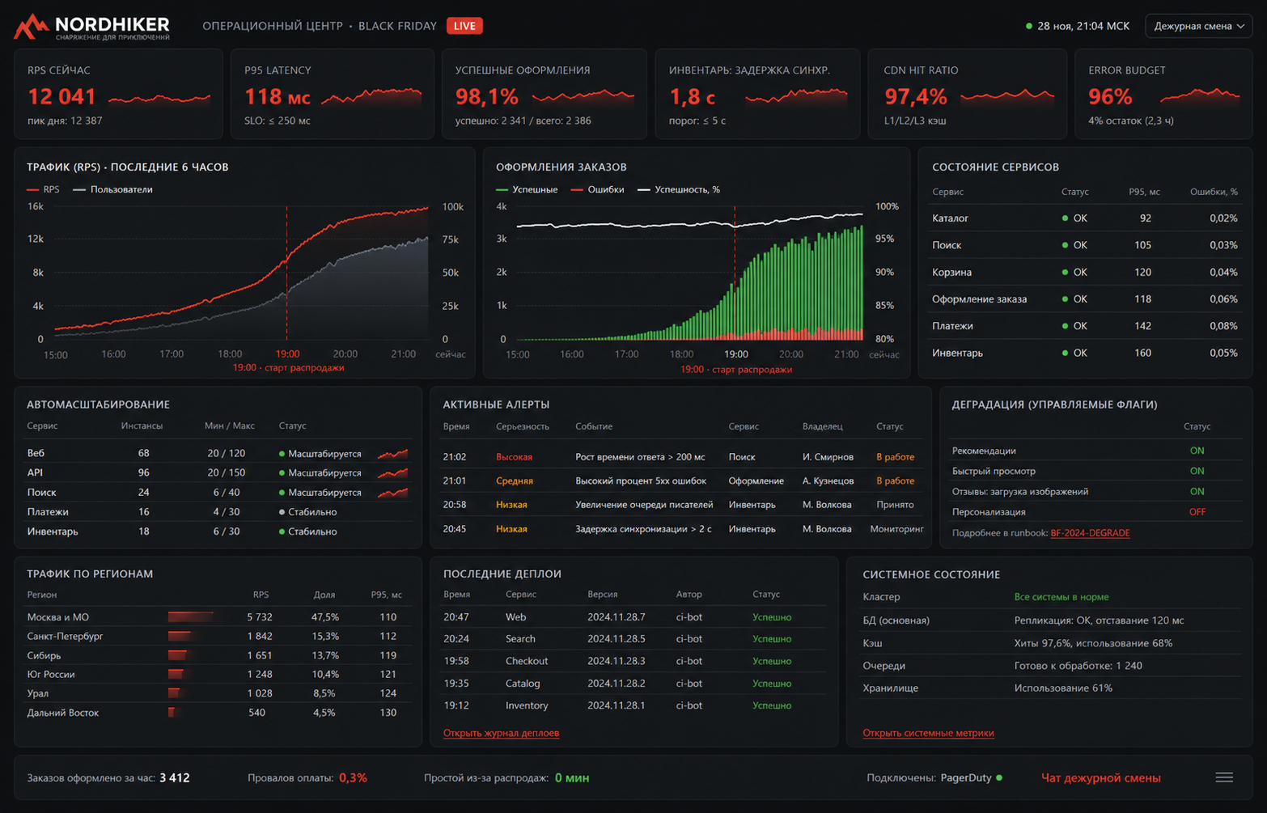Viewport: 1267px width, 813px height.
Task: Click the NordHiker logo in the header
Action: point(91,27)
